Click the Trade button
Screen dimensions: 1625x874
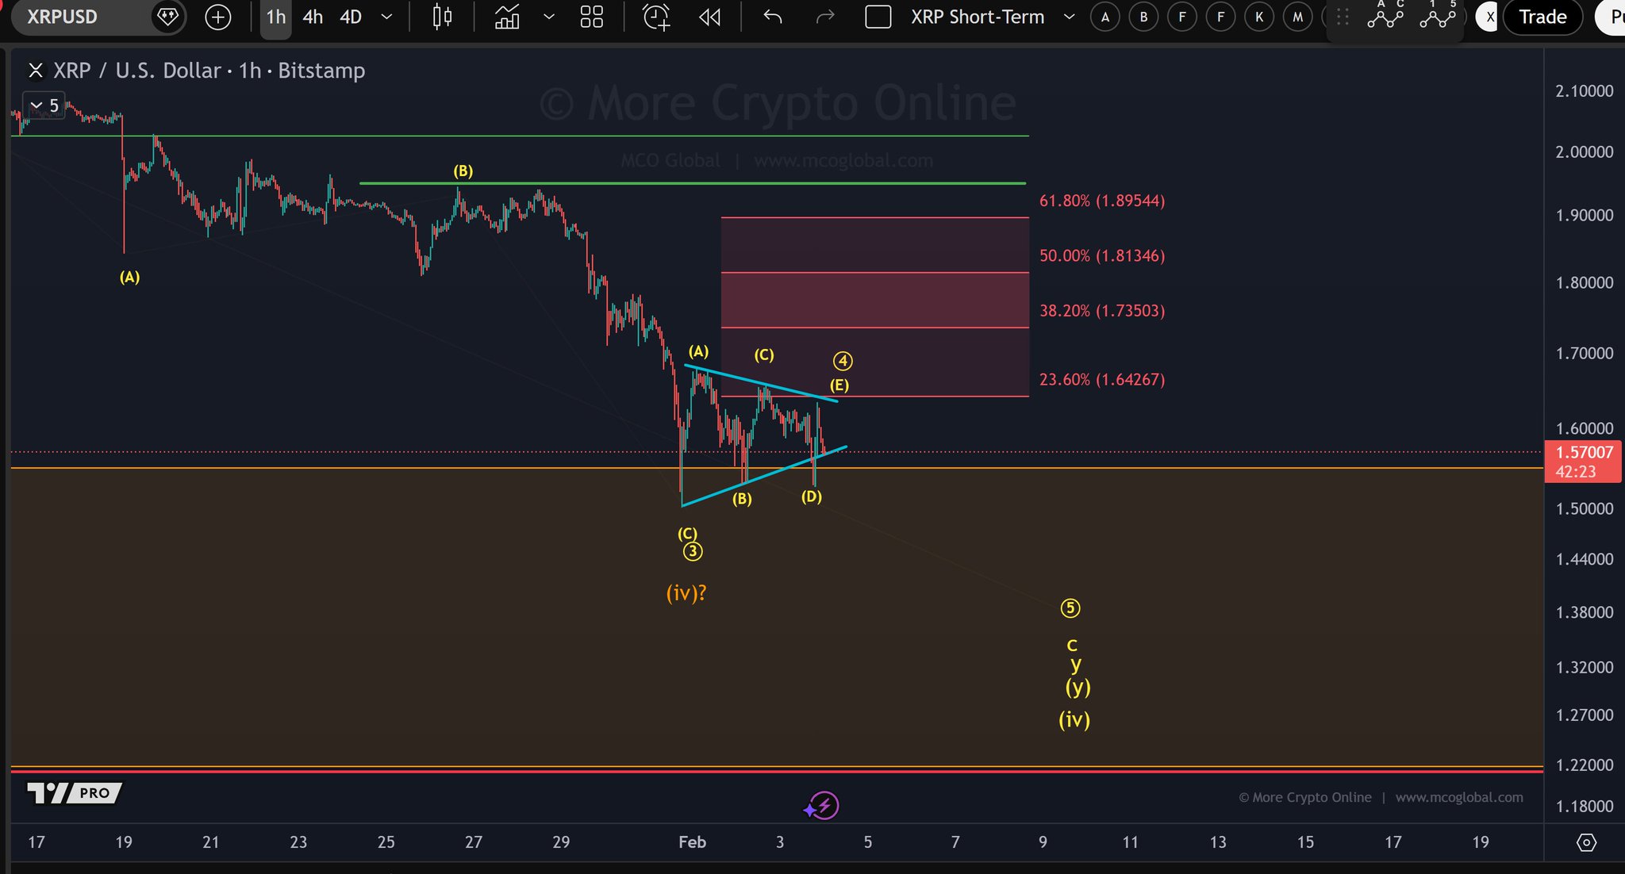coord(1542,17)
